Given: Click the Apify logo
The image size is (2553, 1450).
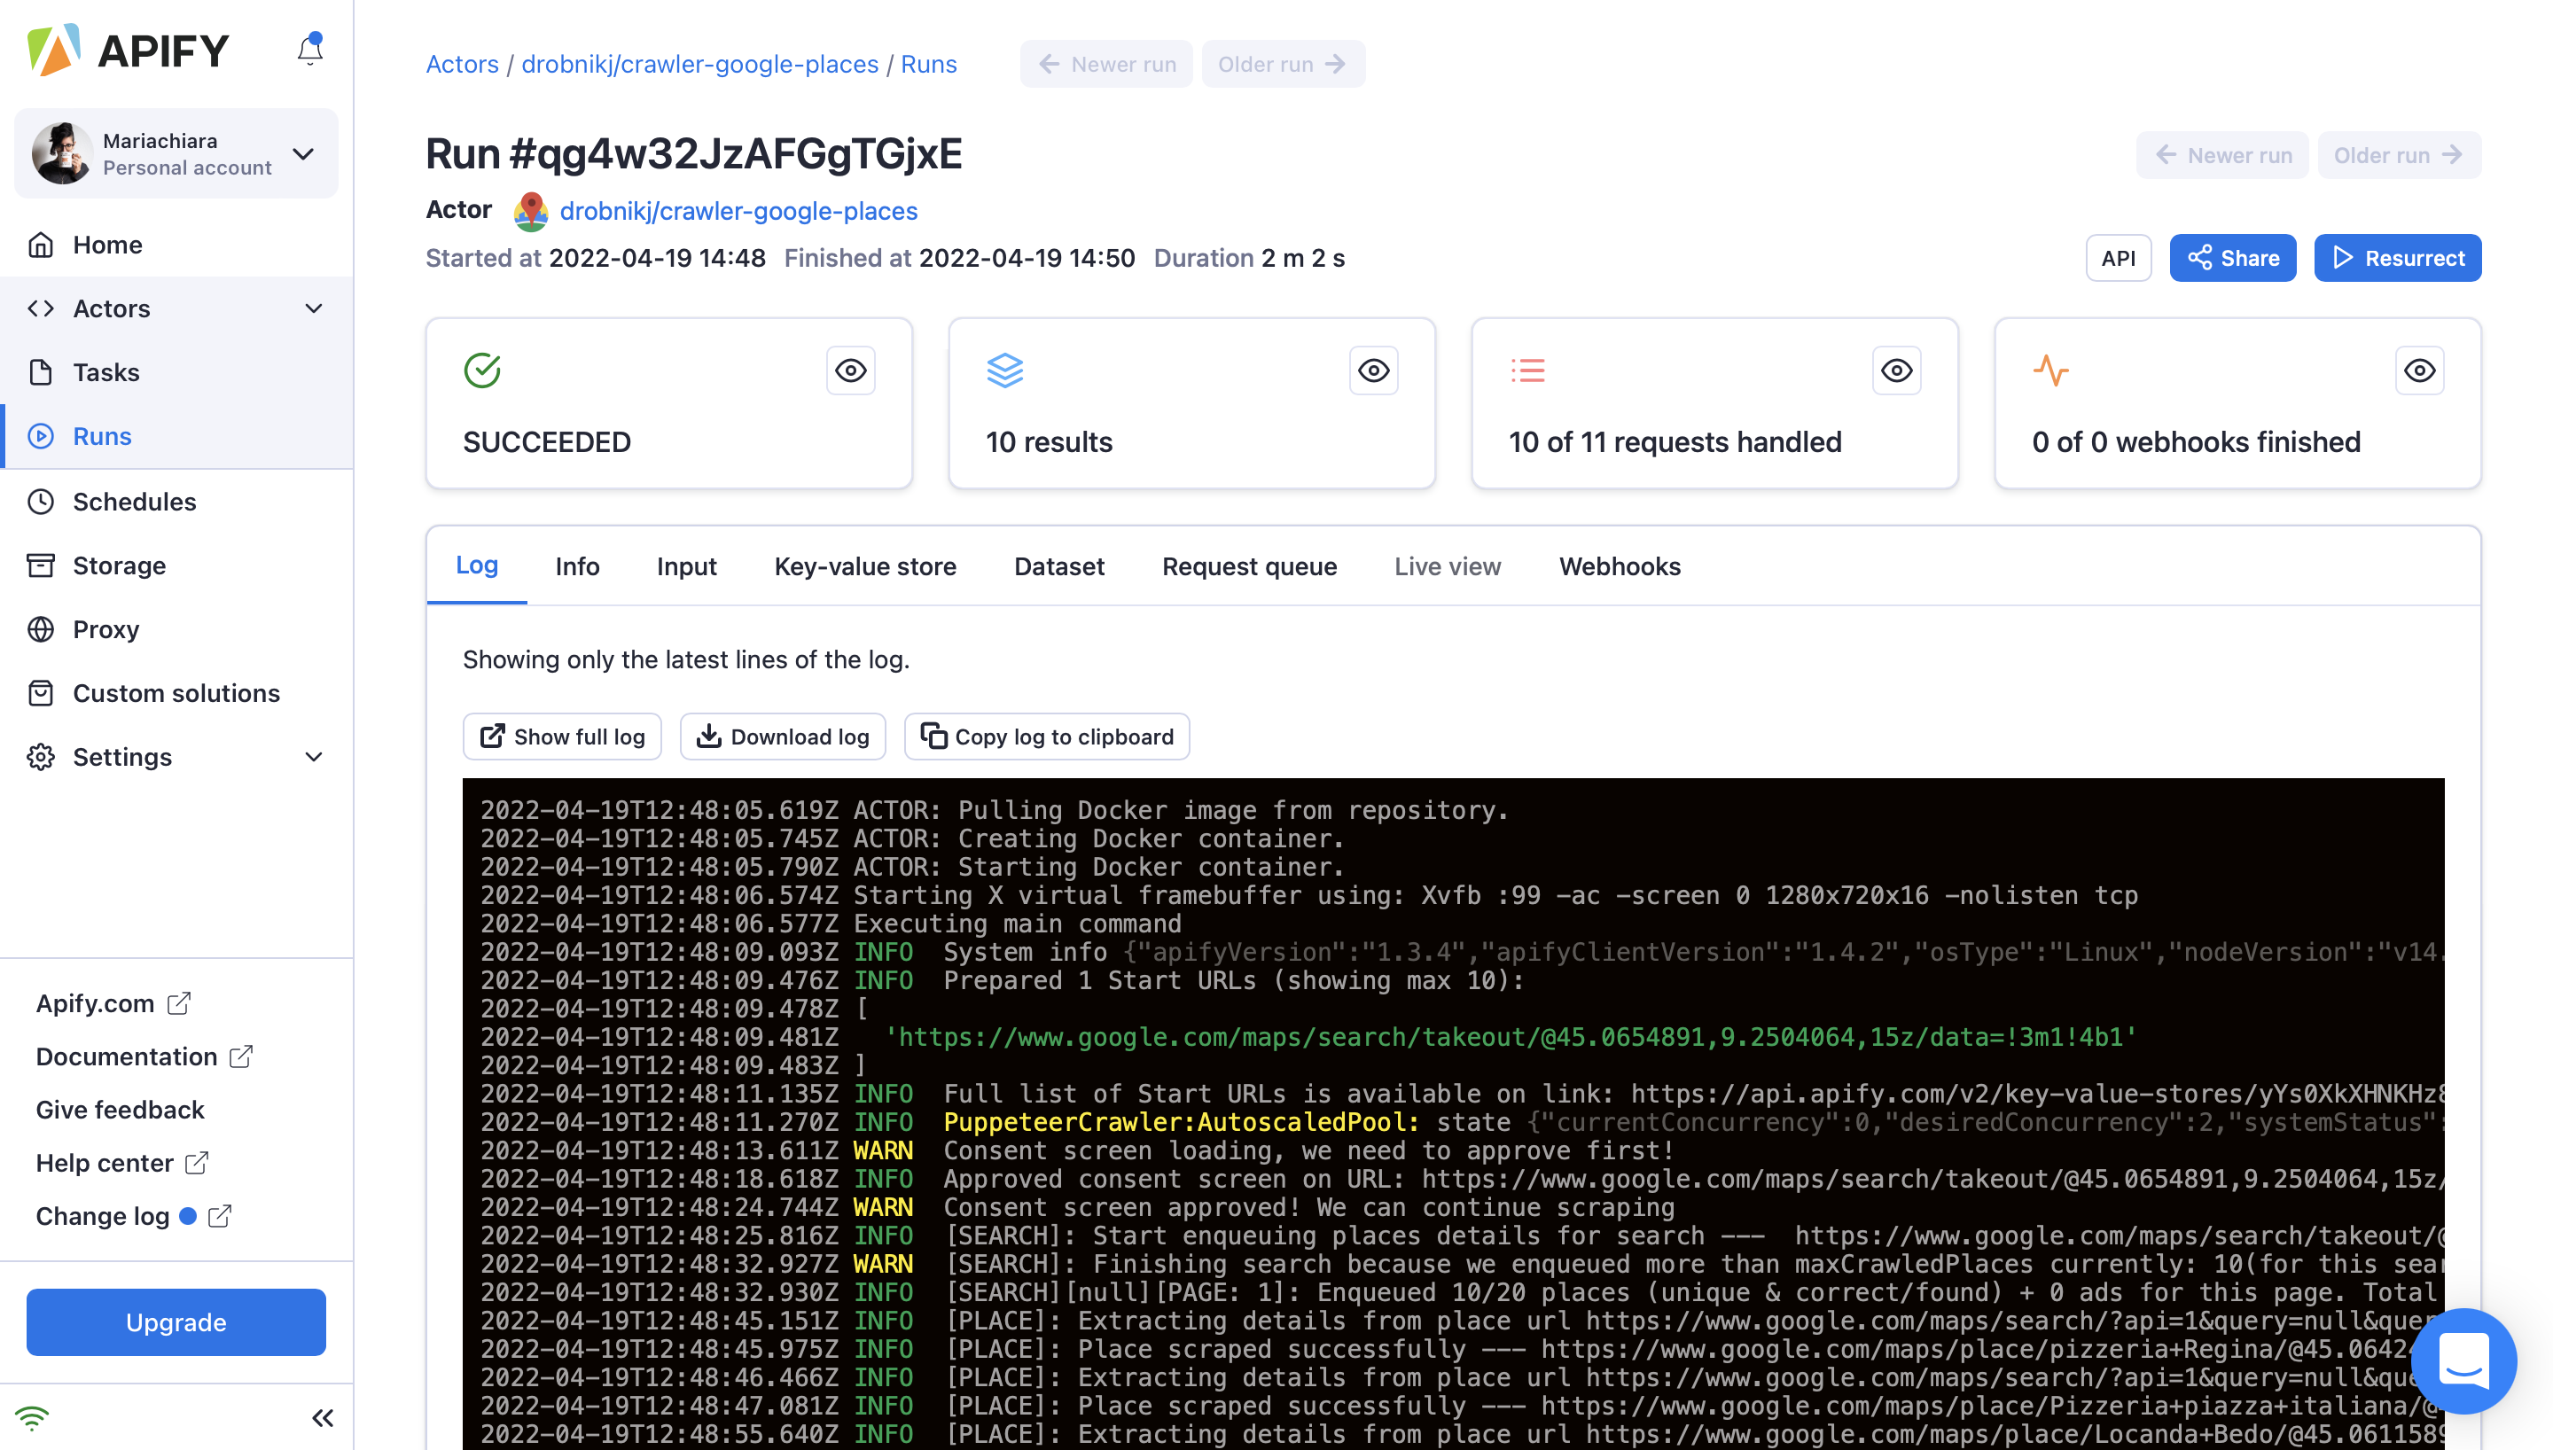Looking at the screenshot, I should pos(129,51).
